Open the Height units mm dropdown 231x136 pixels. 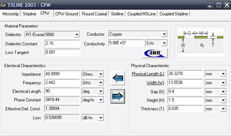pos(223,100)
